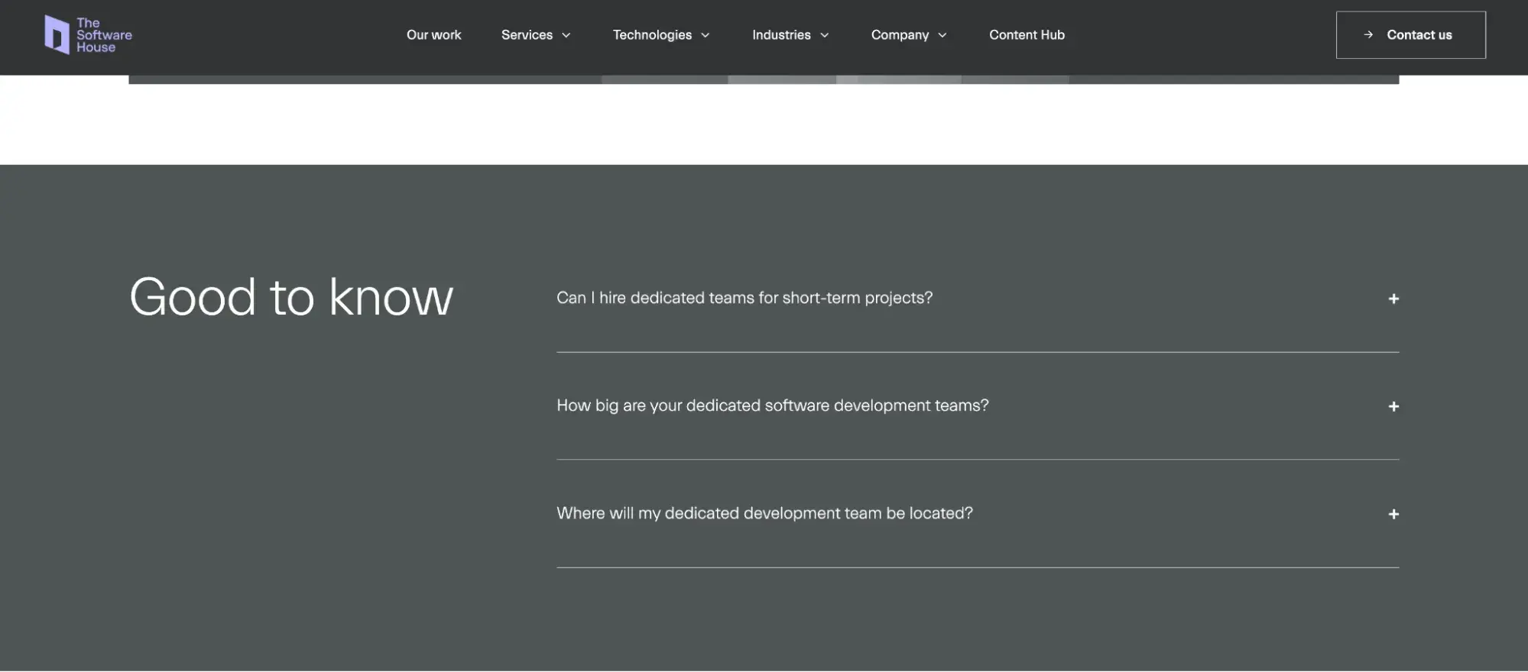The width and height of the screenshot is (1528, 672).
Task: Expand "How big are your dedicated" question
Action: coord(772,405)
